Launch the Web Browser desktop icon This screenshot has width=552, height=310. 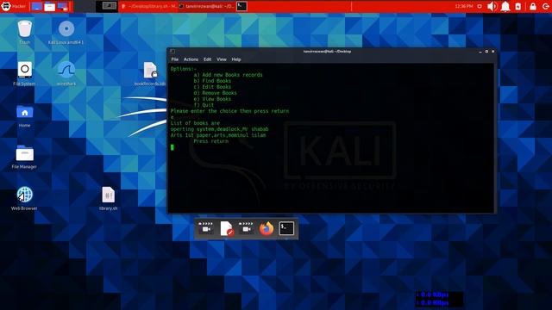(x=24, y=198)
